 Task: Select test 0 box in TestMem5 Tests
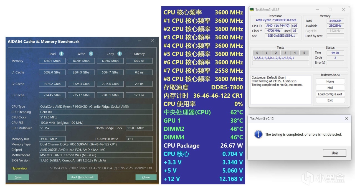click(257, 53)
